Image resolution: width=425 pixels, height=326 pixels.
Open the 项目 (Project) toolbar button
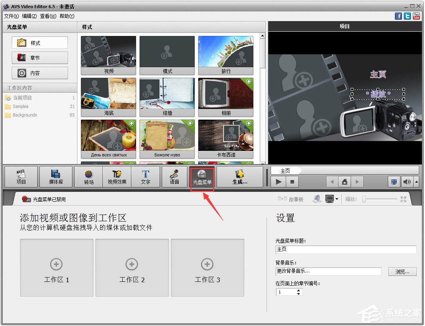21,177
